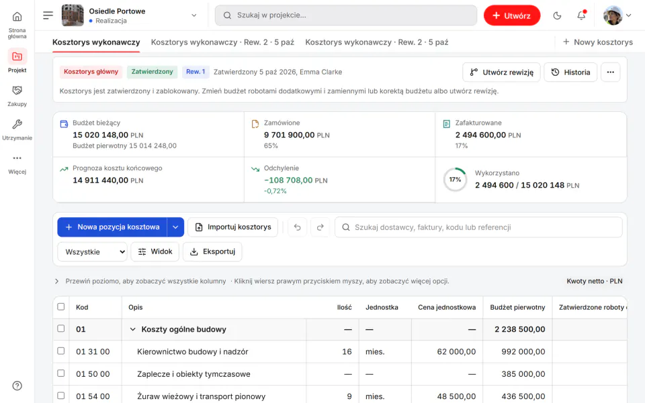Click the Eksportuj button
Viewport: 645px width, 403px height.
(x=212, y=252)
